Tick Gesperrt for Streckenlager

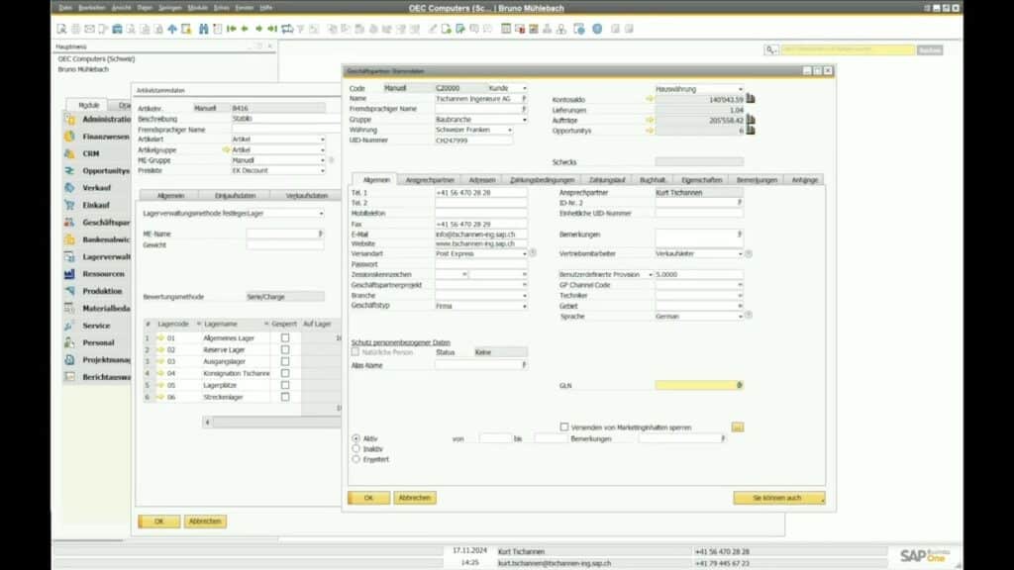tap(285, 397)
